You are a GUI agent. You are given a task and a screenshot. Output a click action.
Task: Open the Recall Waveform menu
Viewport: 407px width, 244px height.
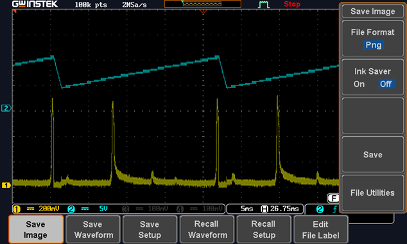[x=207, y=229]
